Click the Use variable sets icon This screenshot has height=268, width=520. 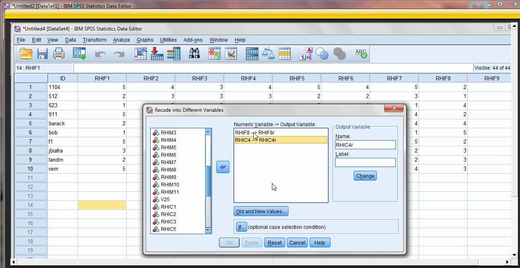[322, 54]
